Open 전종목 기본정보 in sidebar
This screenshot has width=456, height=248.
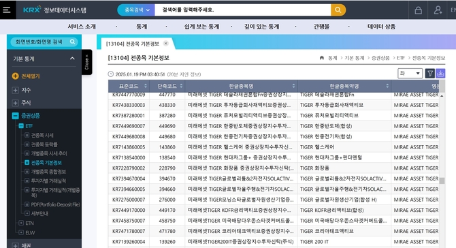(x=46, y=163)
